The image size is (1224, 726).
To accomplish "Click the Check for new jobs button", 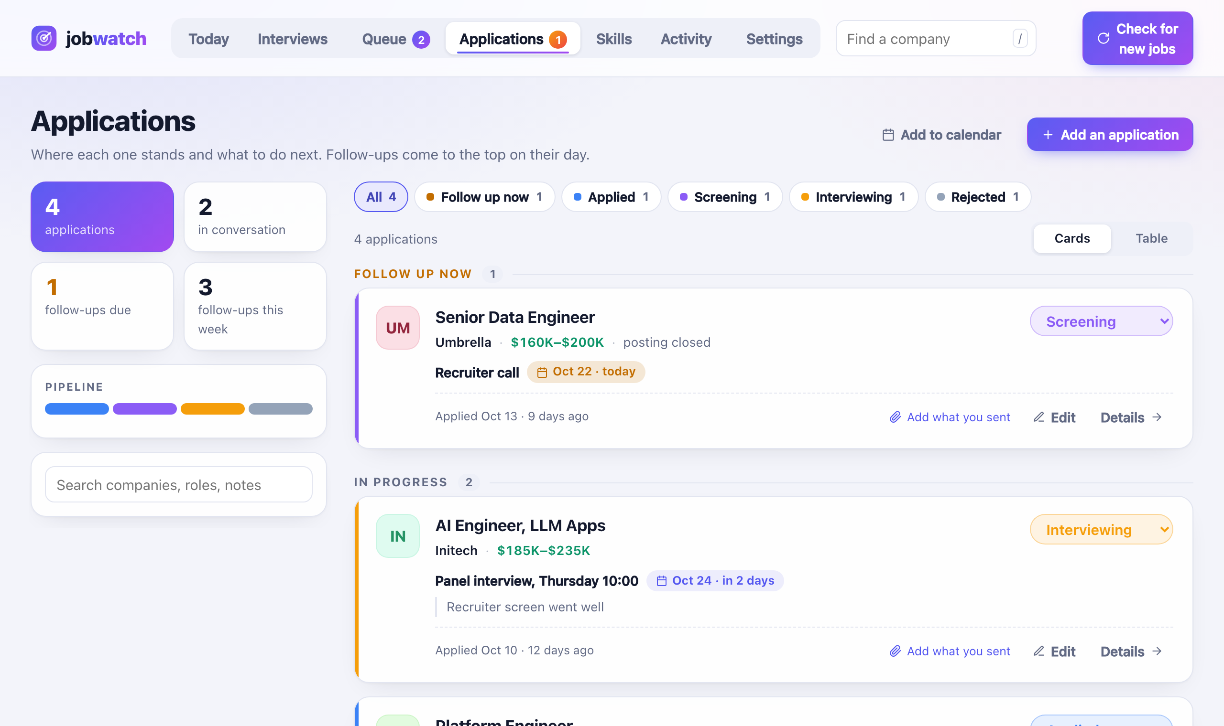I will click(1137, 38).
